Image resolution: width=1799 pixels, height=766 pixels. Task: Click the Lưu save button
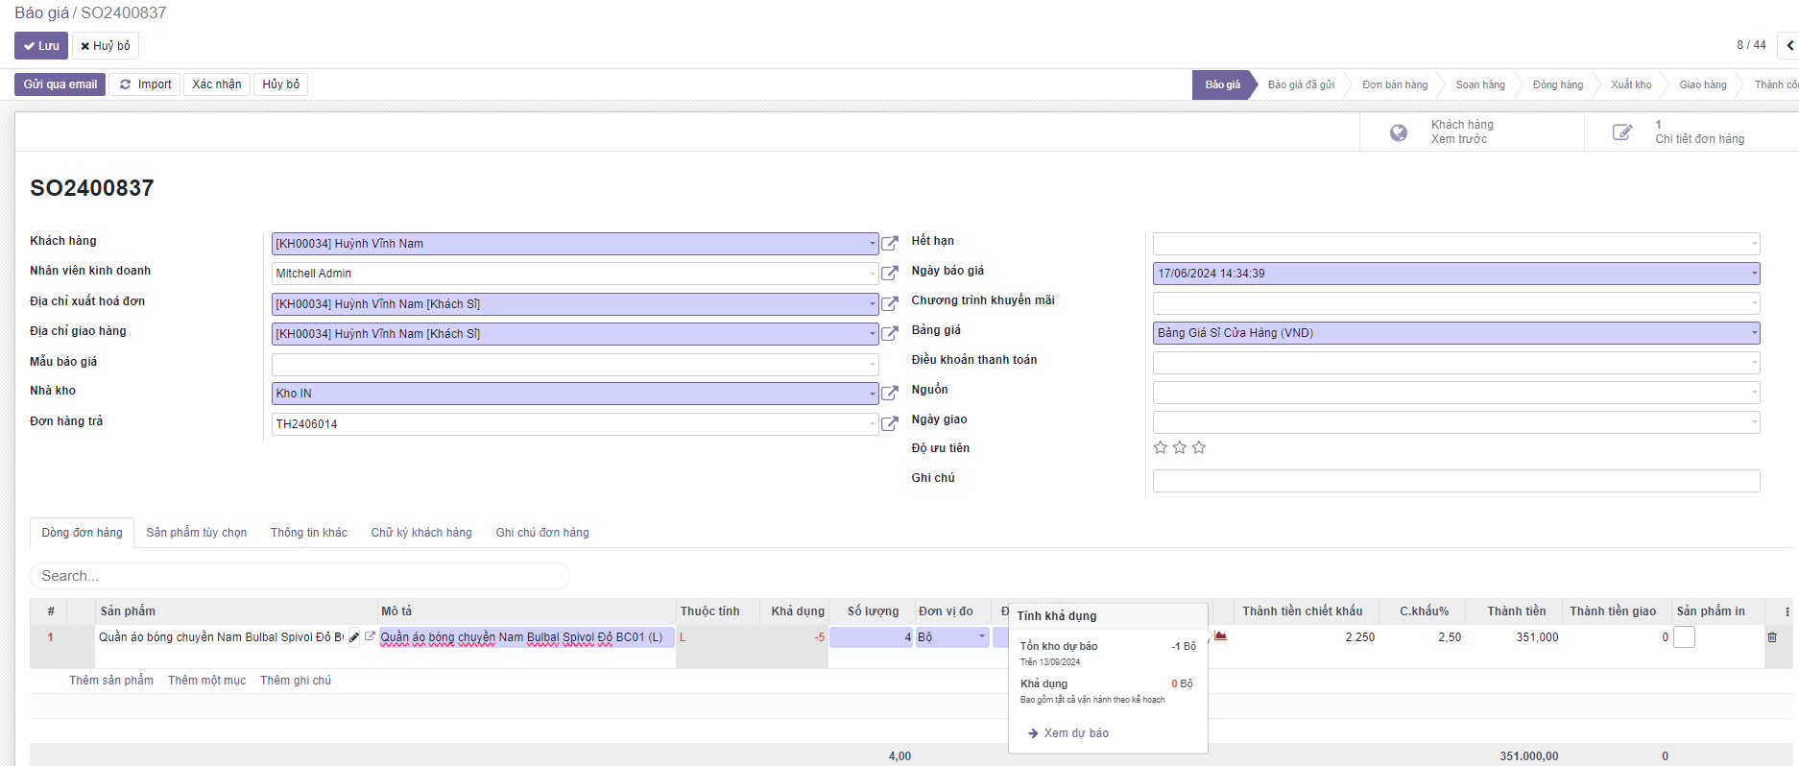tap(41, 46)
